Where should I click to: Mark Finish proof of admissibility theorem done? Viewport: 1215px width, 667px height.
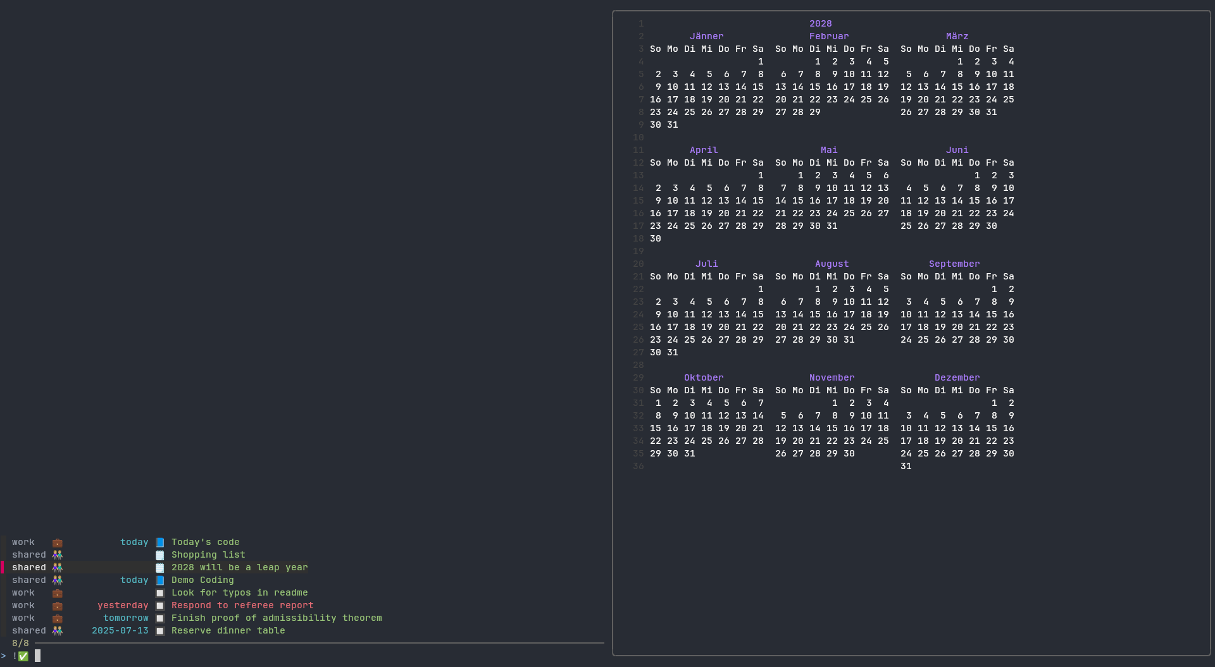[160, 618]
